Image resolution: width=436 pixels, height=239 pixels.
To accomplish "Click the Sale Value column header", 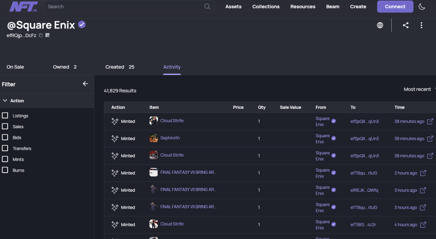I will 290,107.
